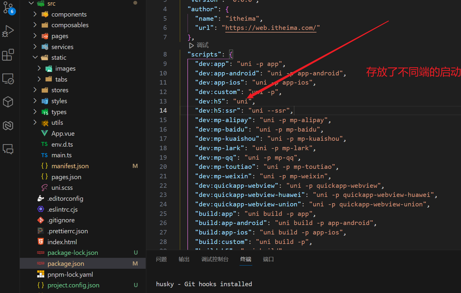Viewport: 461px width, 293px height.
Task: Click the "dev:mp-alipay" script key
Action: (223, 120)
